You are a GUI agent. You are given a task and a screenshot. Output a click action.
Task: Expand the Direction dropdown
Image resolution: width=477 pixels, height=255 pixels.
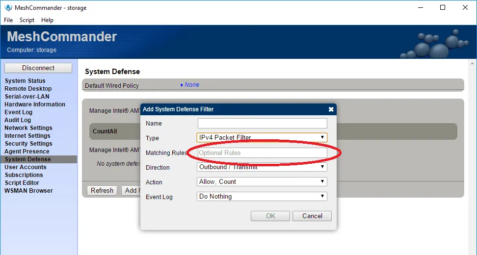point(262,167)
